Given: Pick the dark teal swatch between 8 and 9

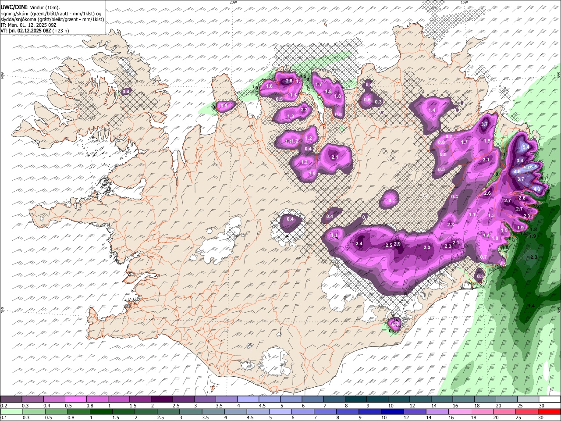Looking at the screenshot, I should 355,400.
